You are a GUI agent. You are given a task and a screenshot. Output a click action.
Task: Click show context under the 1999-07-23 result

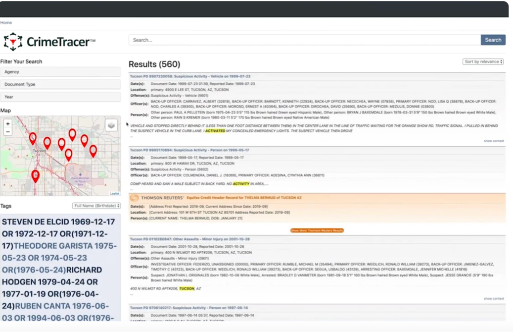tap(494, 141)
